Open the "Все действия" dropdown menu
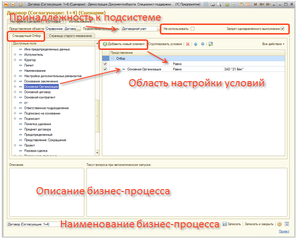Screen dimensions: 297x238 click(x=273, y=44)
